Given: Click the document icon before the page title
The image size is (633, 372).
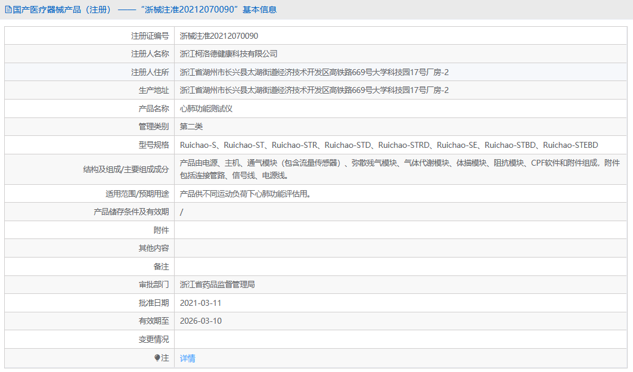Looking at the screenshot, I should point(8,10).
